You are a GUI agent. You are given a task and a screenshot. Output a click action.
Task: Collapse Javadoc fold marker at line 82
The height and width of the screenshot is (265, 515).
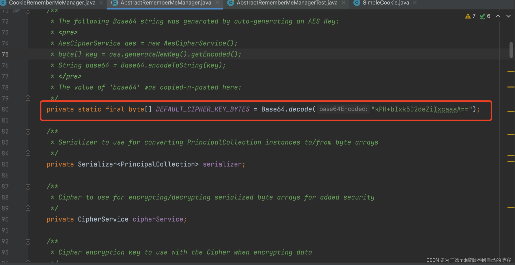tap(28, 131)
